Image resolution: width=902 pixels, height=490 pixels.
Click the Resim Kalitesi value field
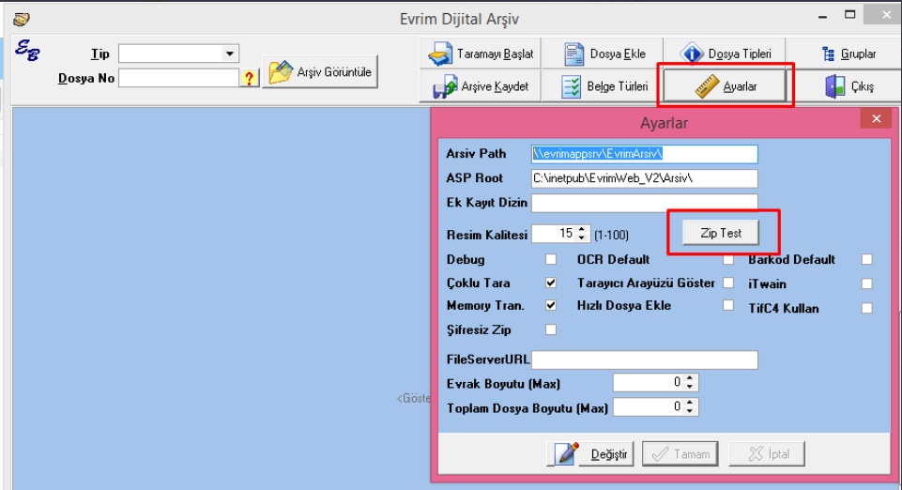click(554, 234)
